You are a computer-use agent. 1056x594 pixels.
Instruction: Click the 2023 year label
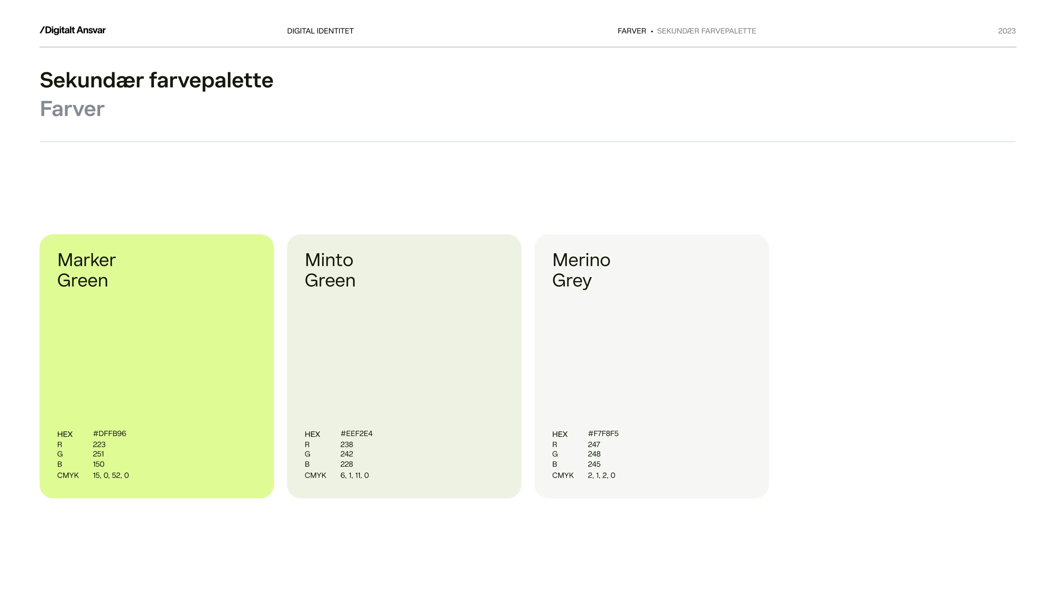1007,31
